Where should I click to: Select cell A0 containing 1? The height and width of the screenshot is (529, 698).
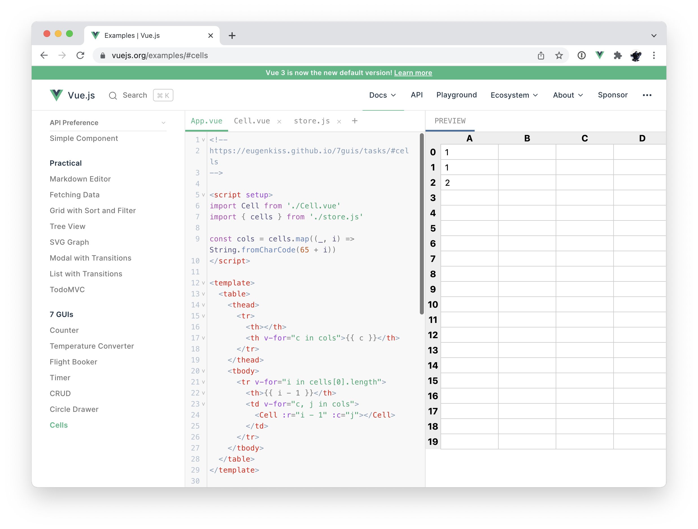point(469,152)
